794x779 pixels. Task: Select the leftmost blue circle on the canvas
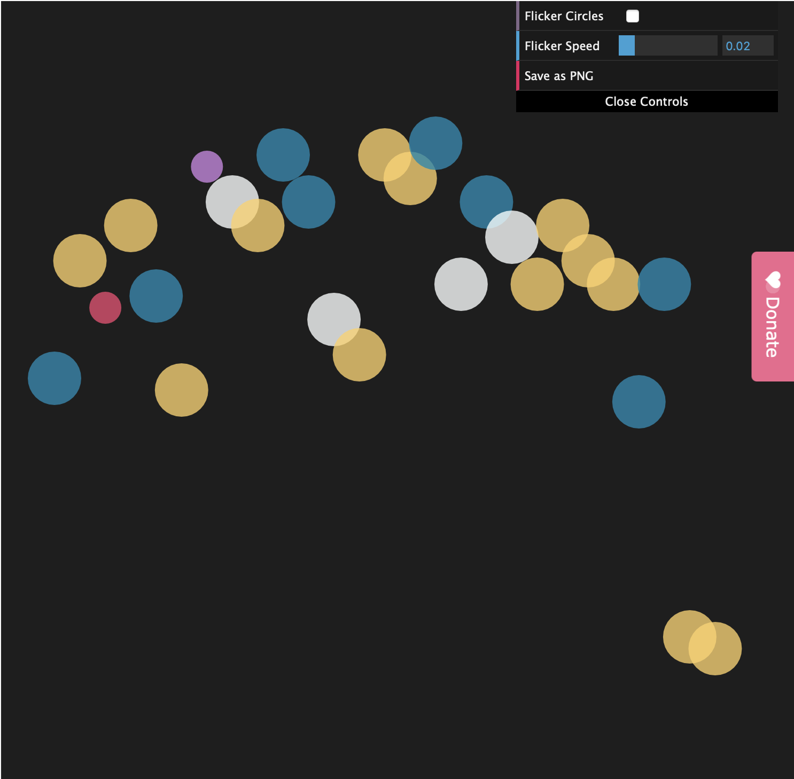click(55, 378)
